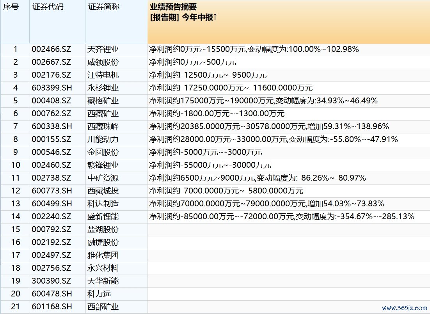Image resolution: width=430 pixels, height=314 pixels.
Task: Click 天齐锂业 net profit forecast text
Action: [x=254, y=50]
